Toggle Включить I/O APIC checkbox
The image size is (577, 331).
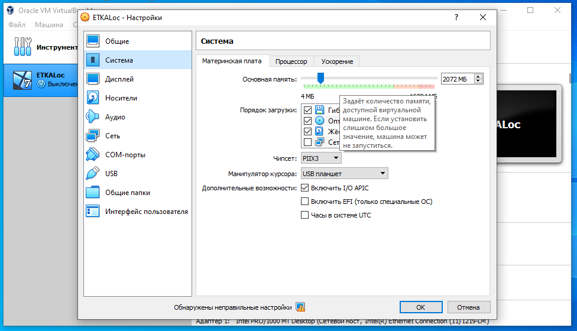(x=304, y=188)
